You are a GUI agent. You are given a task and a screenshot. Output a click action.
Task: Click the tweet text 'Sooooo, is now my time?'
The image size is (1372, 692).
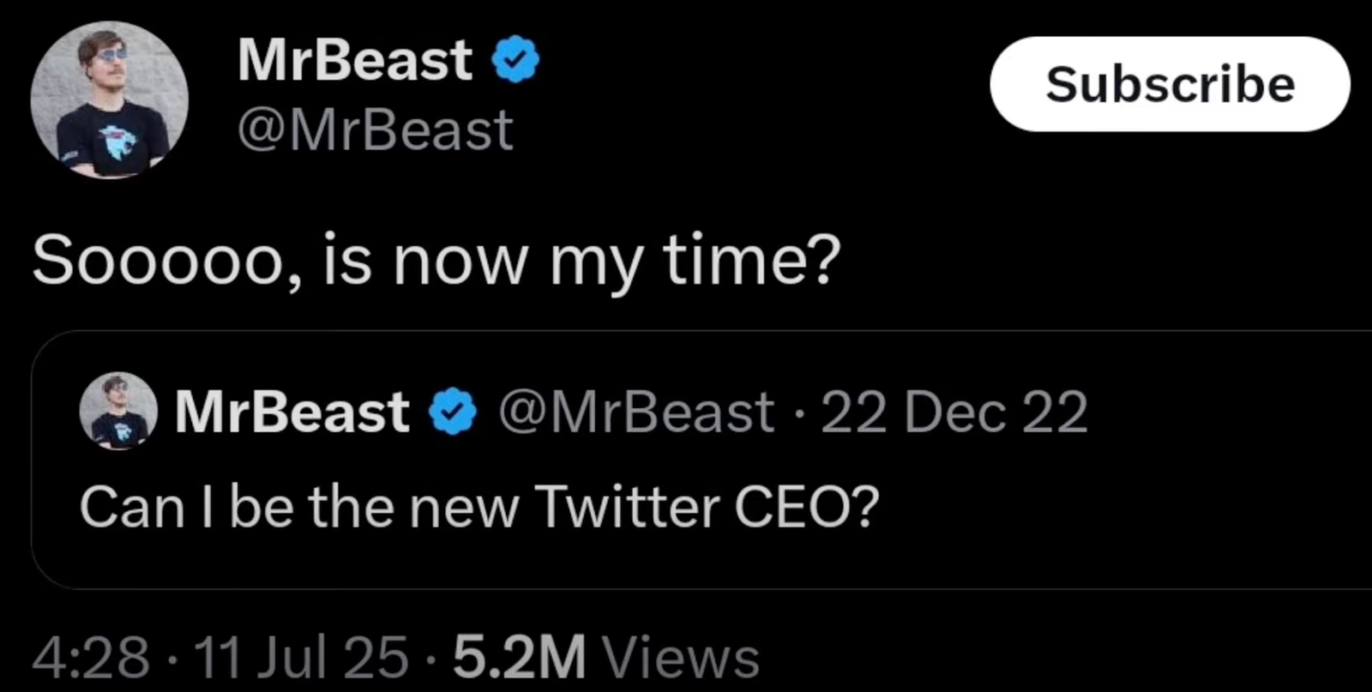[x=434, y=262]
